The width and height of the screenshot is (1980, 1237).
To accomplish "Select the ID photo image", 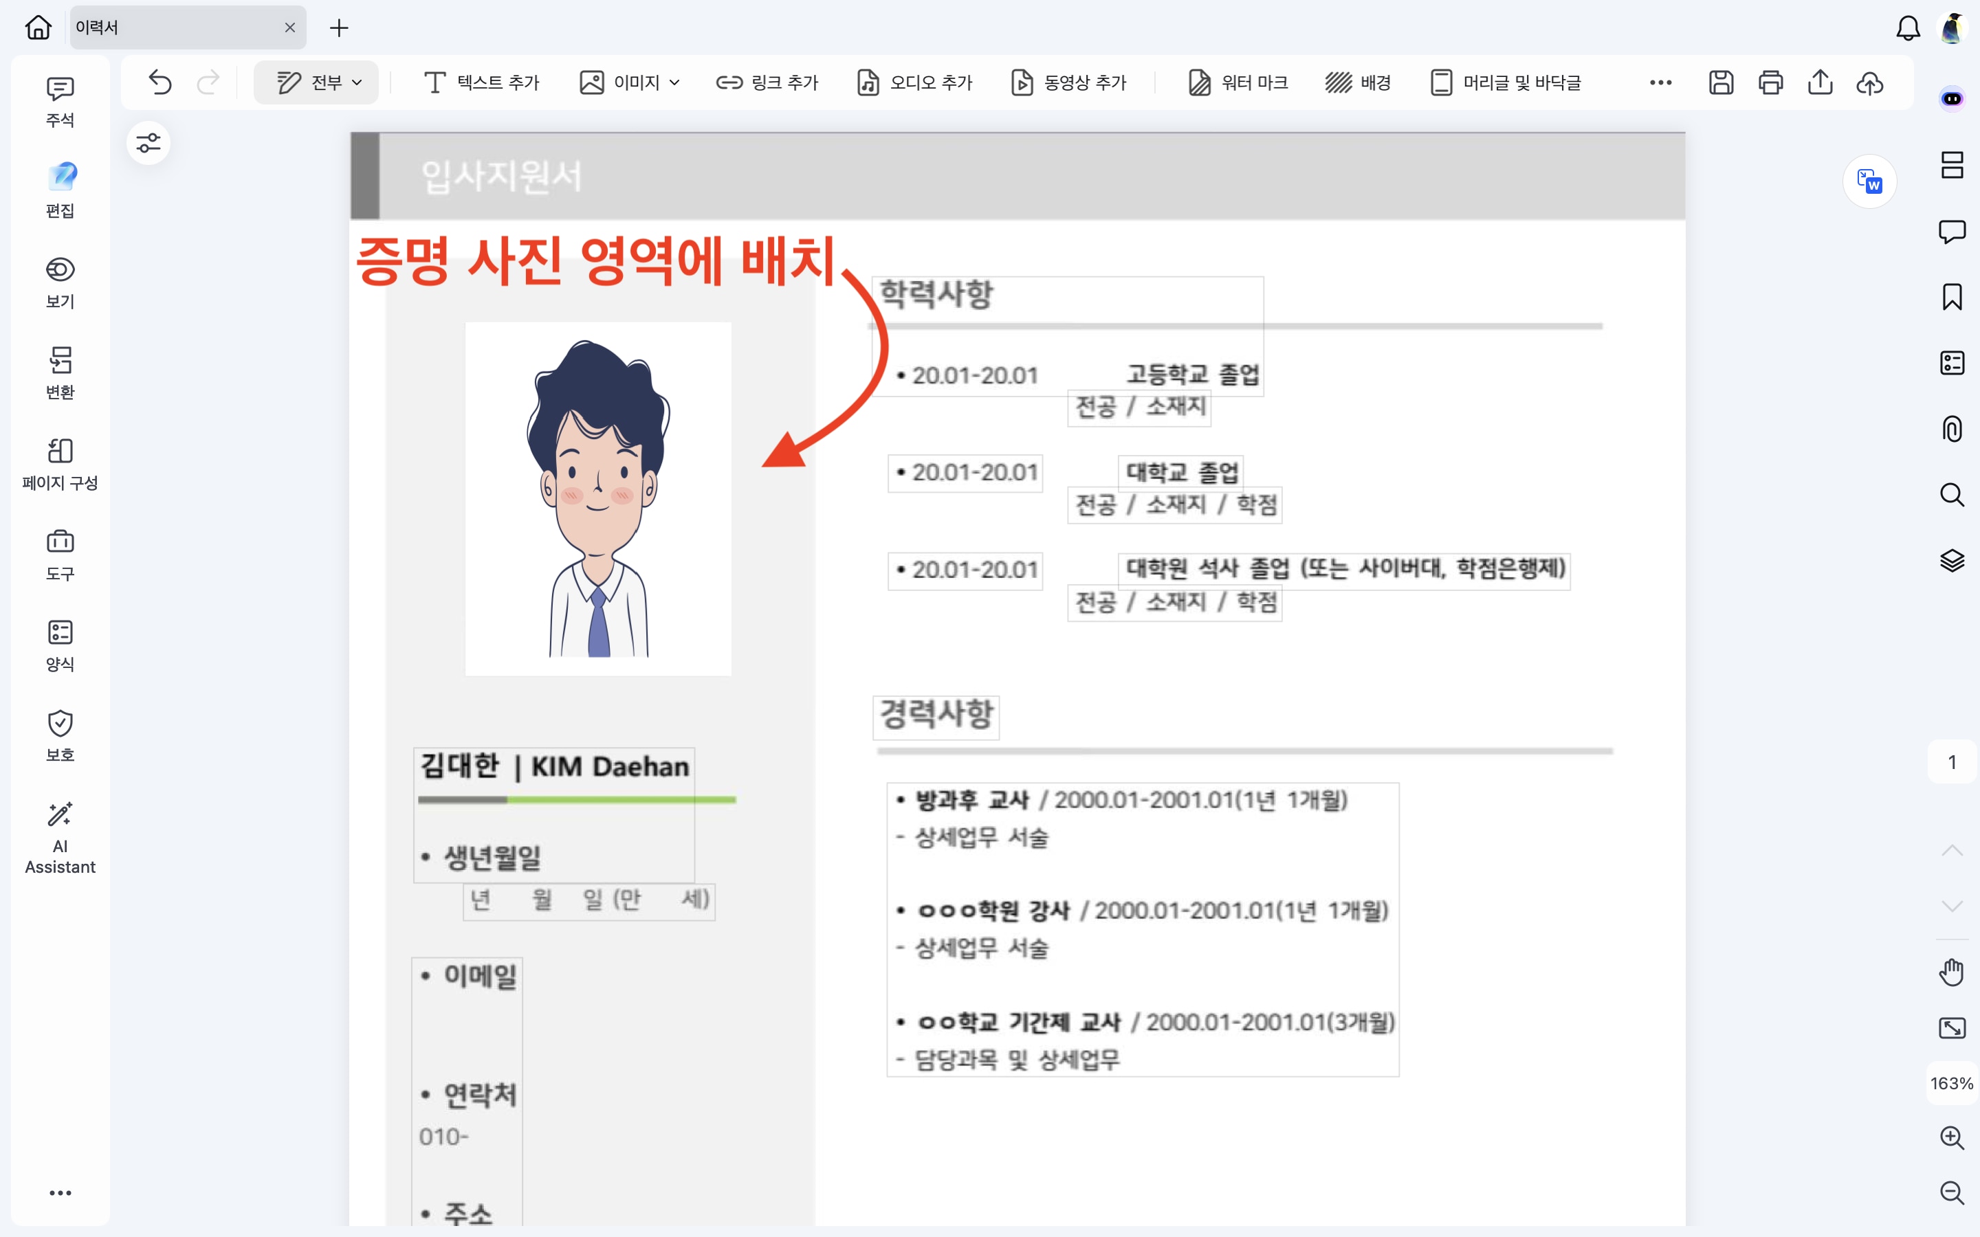I will pyautogui.click(x=598, y=498).
